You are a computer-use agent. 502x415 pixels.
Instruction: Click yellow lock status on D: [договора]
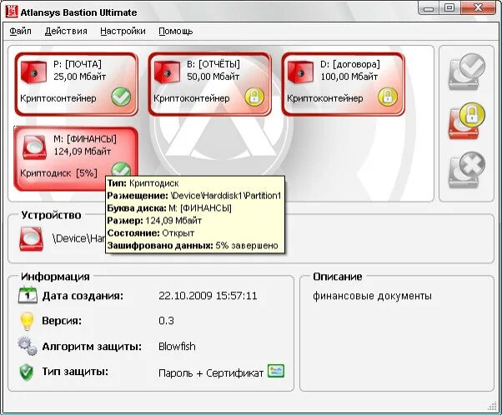tap(388, 97)
